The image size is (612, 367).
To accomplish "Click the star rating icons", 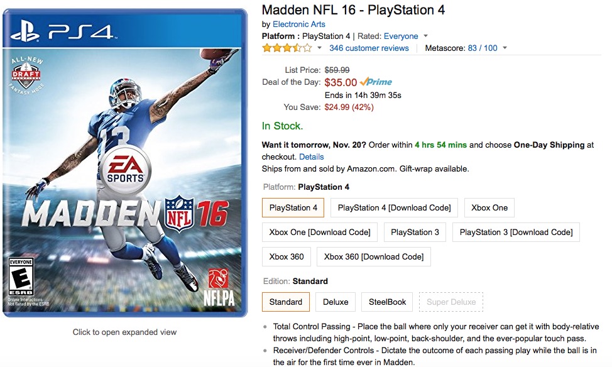I will (287, 48).
